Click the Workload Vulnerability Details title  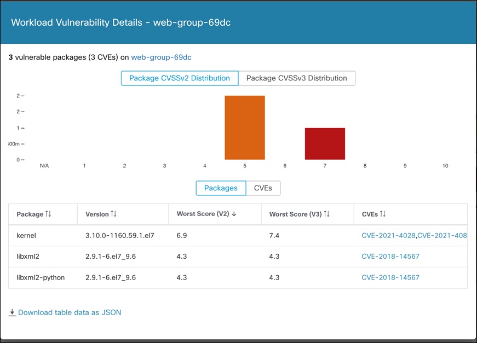[121, 22]
